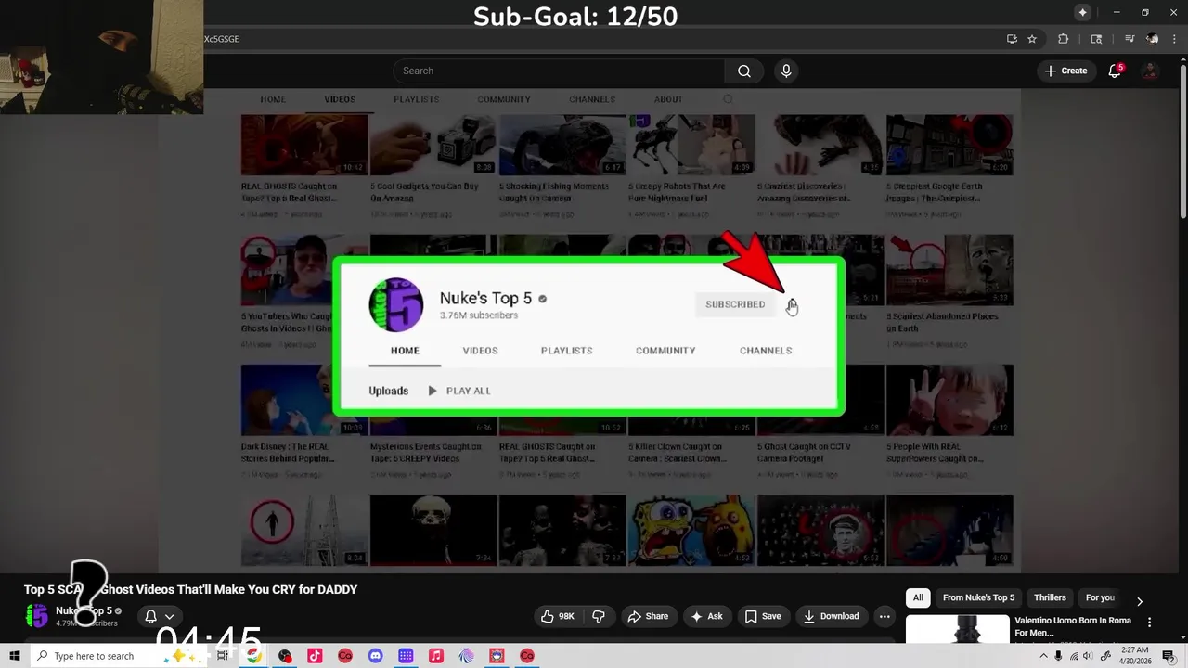This screenshot has width=1188, height=668.
Task: Open YouTube notifications bell with 5 badge
Action: click(1116, 71)
